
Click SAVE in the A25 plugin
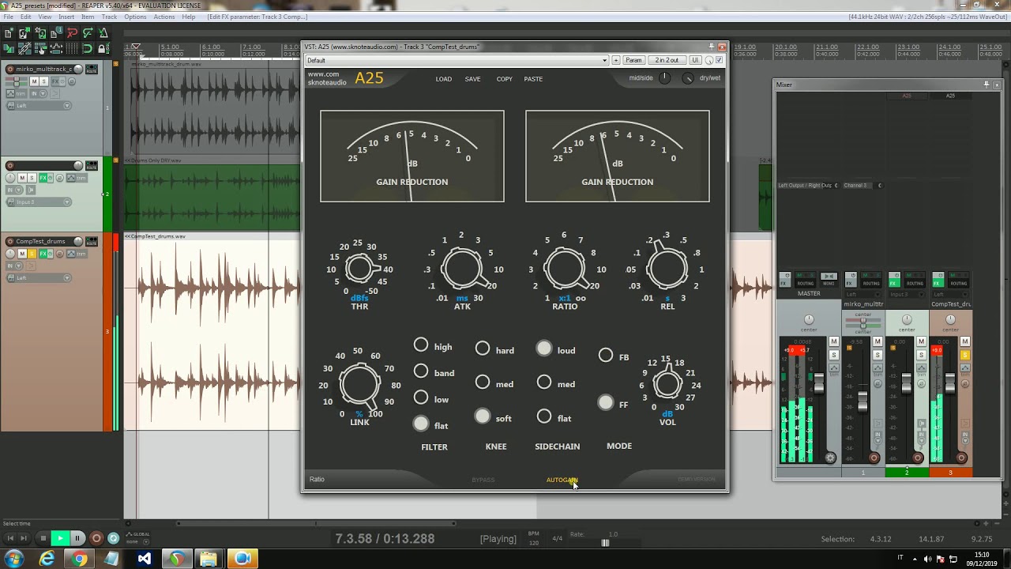472,79
